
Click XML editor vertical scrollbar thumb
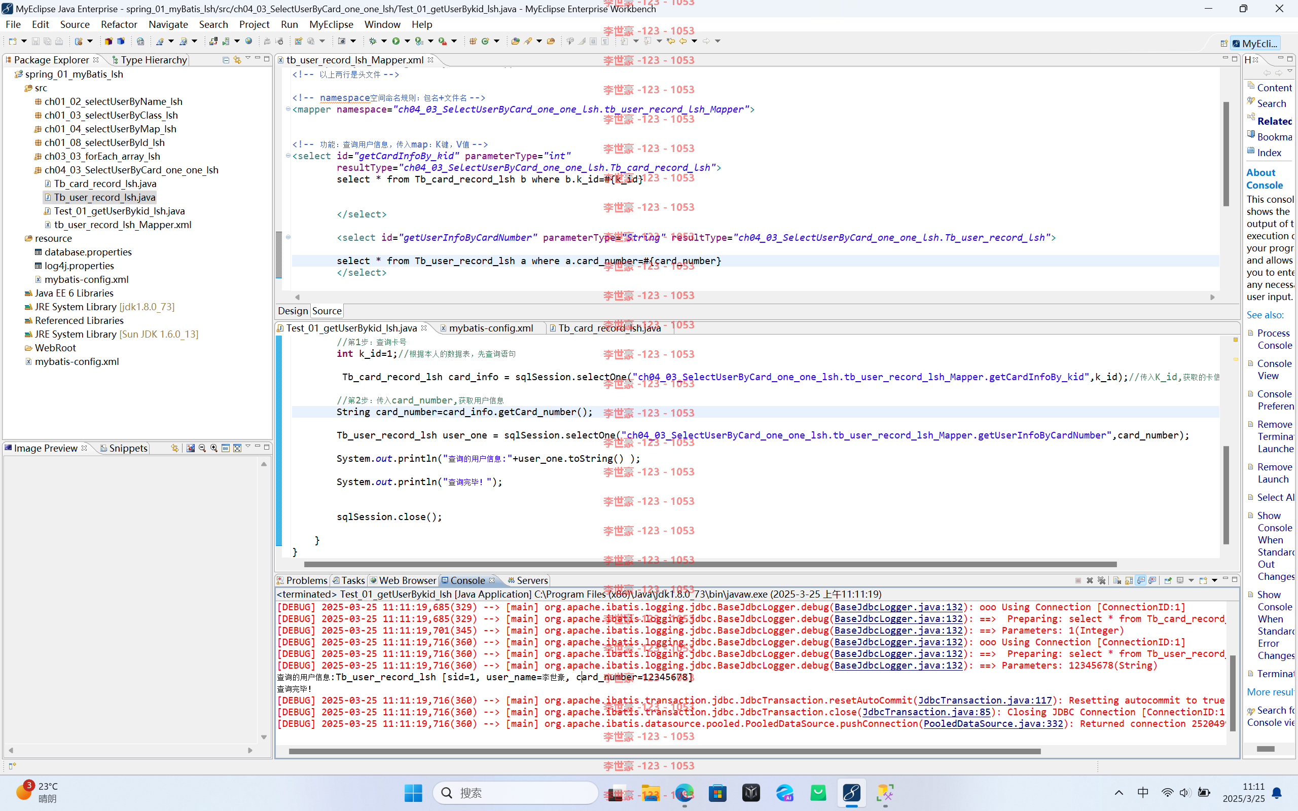coord(1225,154)
